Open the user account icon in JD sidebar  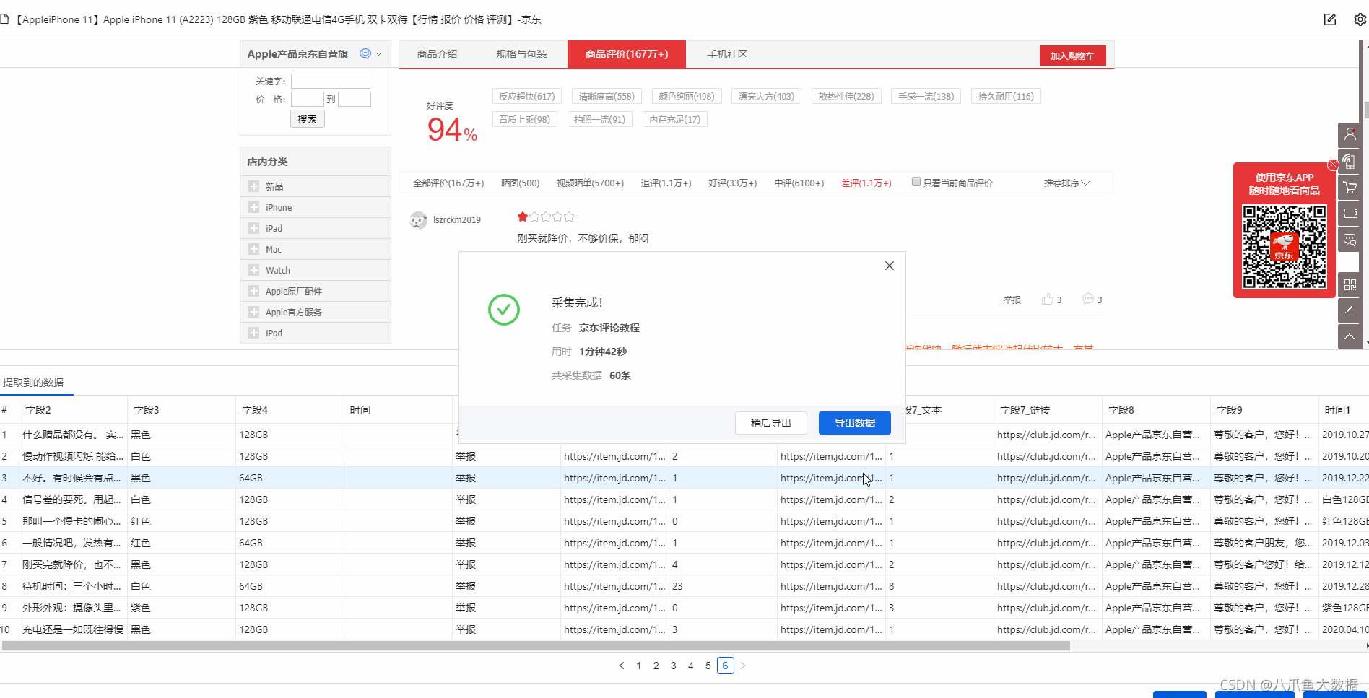[1350, 135]
